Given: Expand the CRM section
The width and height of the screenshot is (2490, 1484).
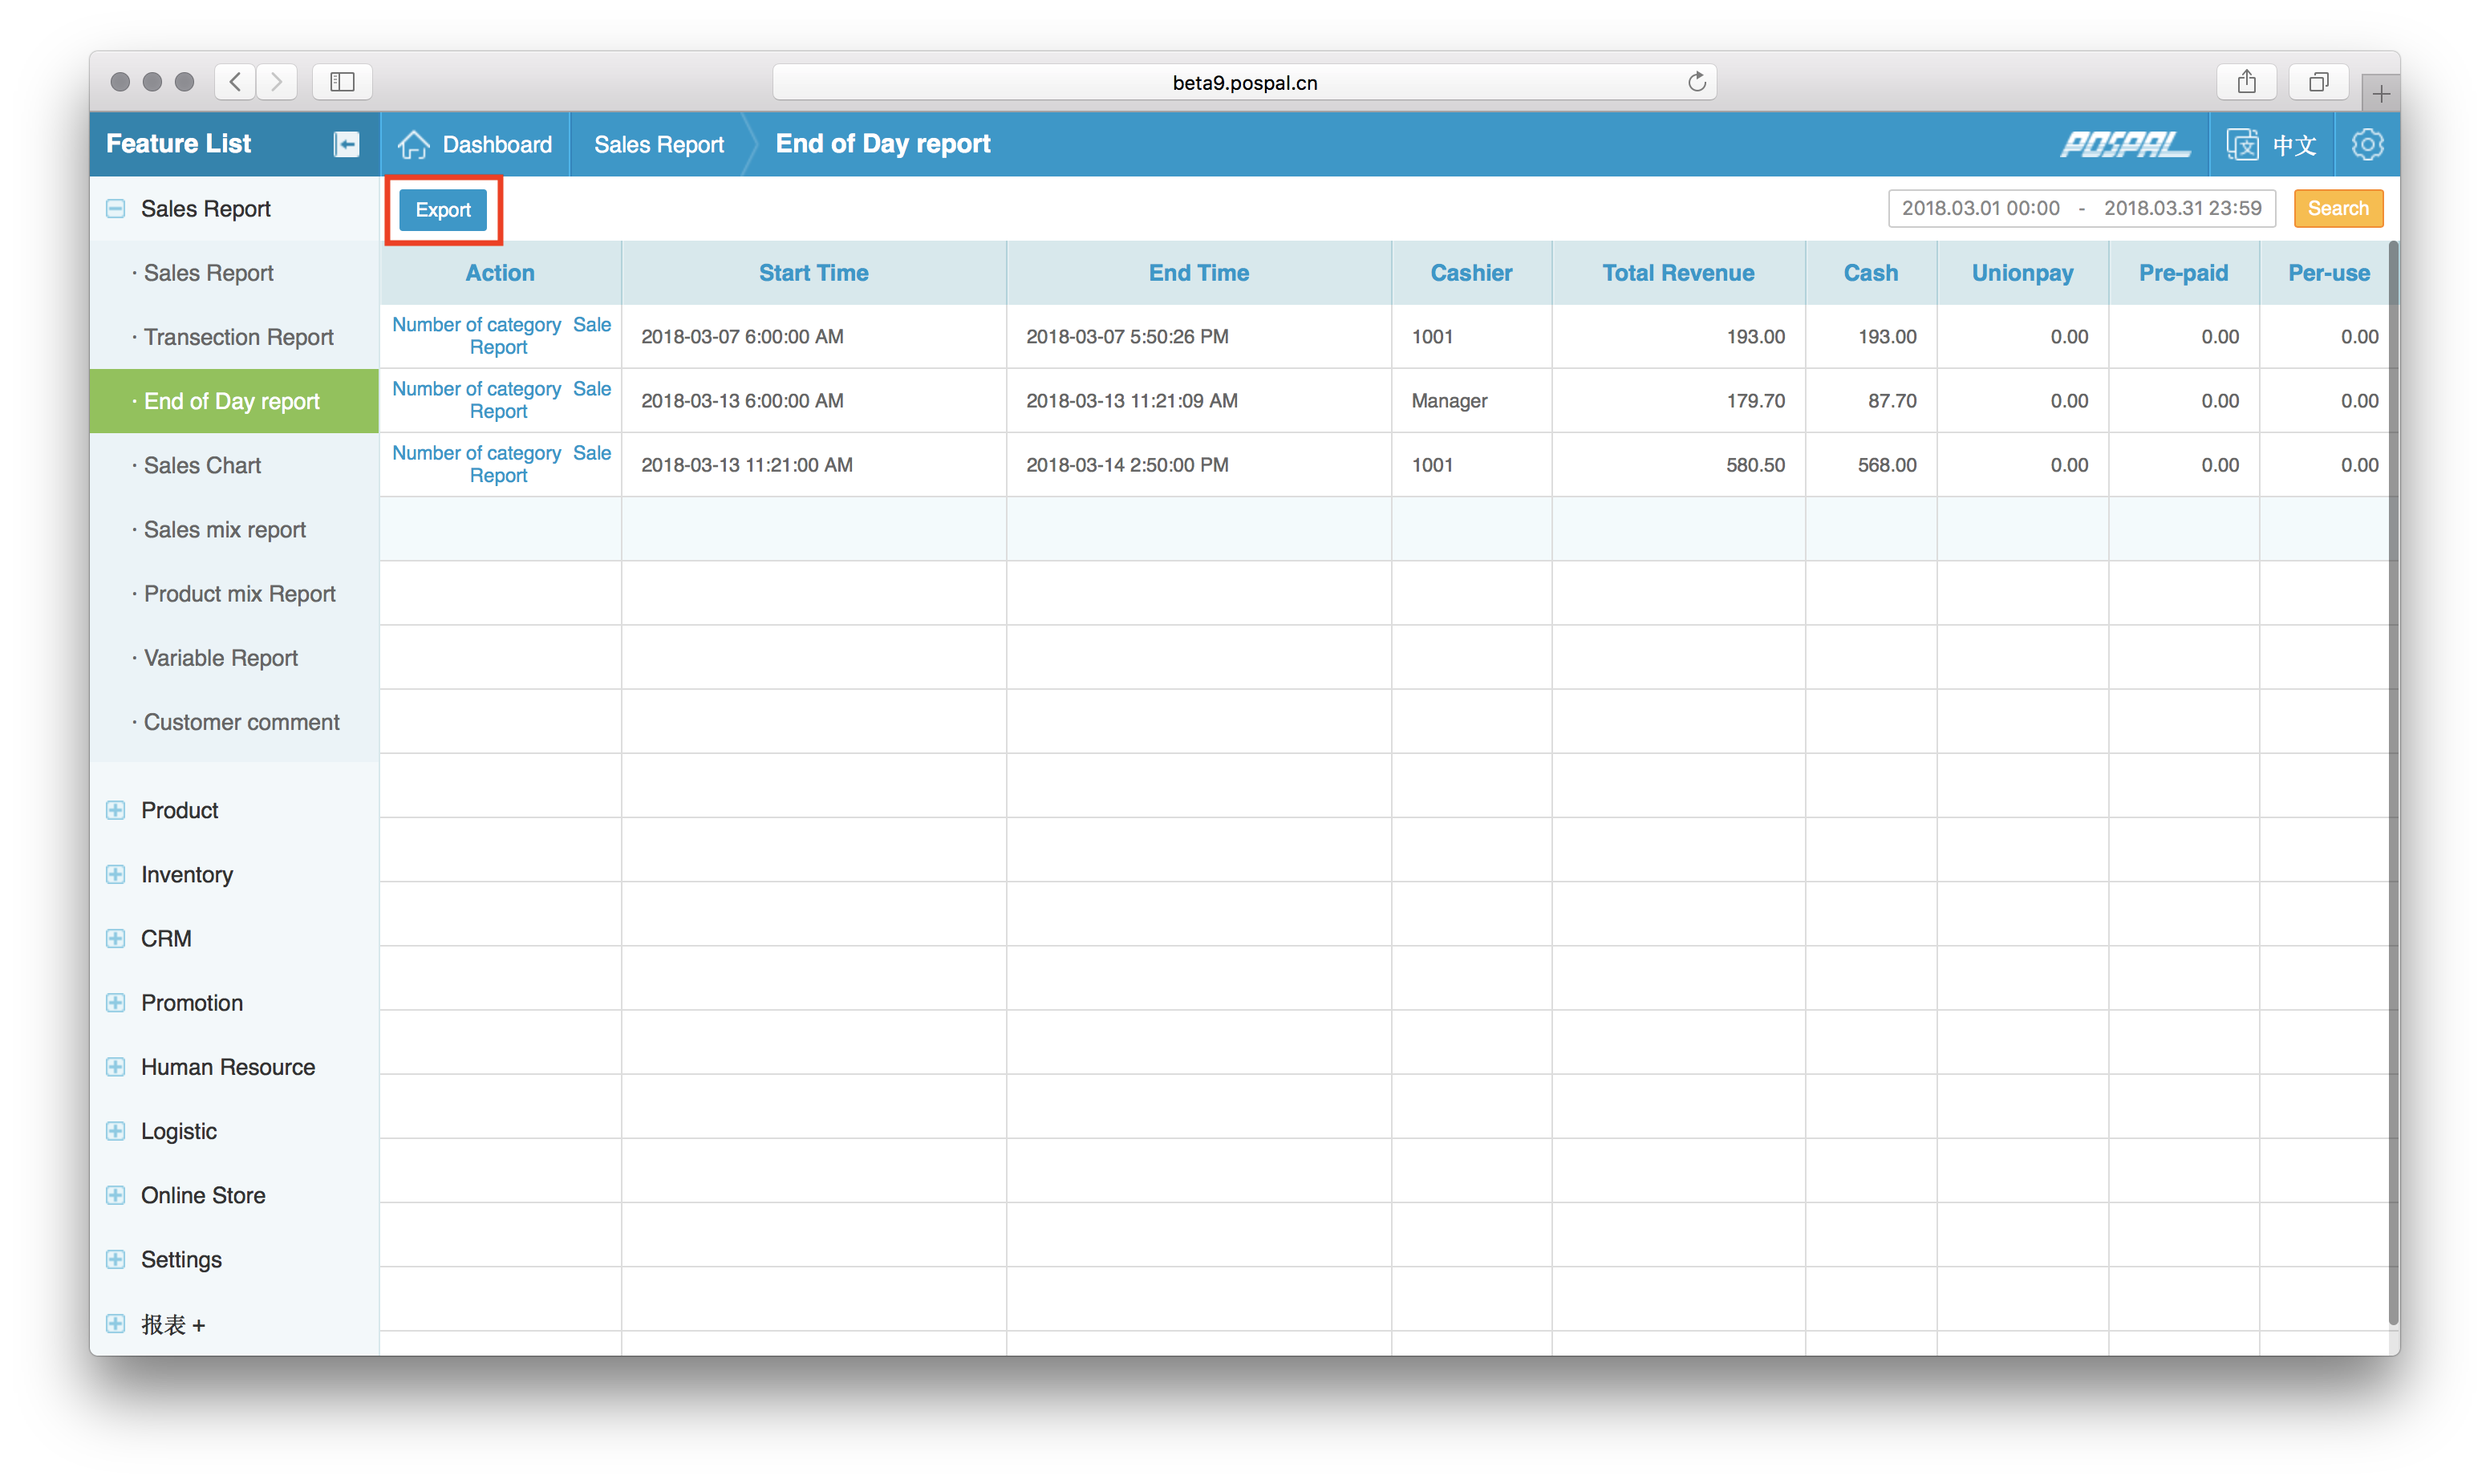Looking at the screenshot, I should pyautogui.click(x=116, y=938).
